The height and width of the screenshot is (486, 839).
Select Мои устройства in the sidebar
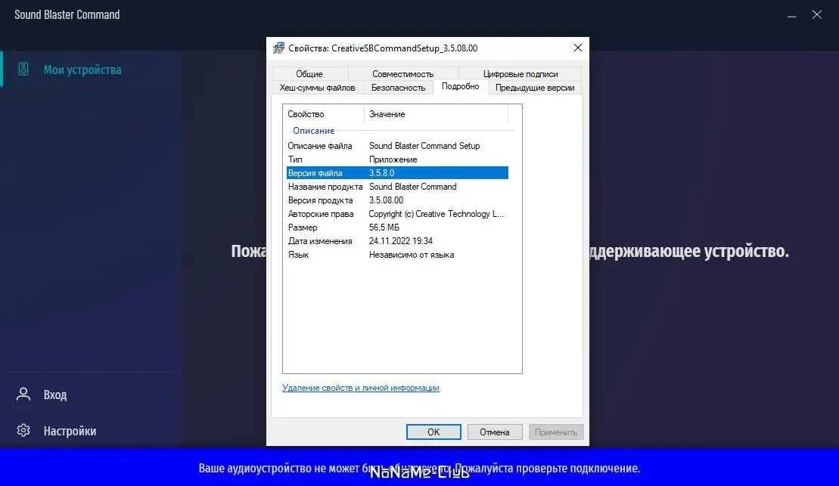(x=82, y=70)
